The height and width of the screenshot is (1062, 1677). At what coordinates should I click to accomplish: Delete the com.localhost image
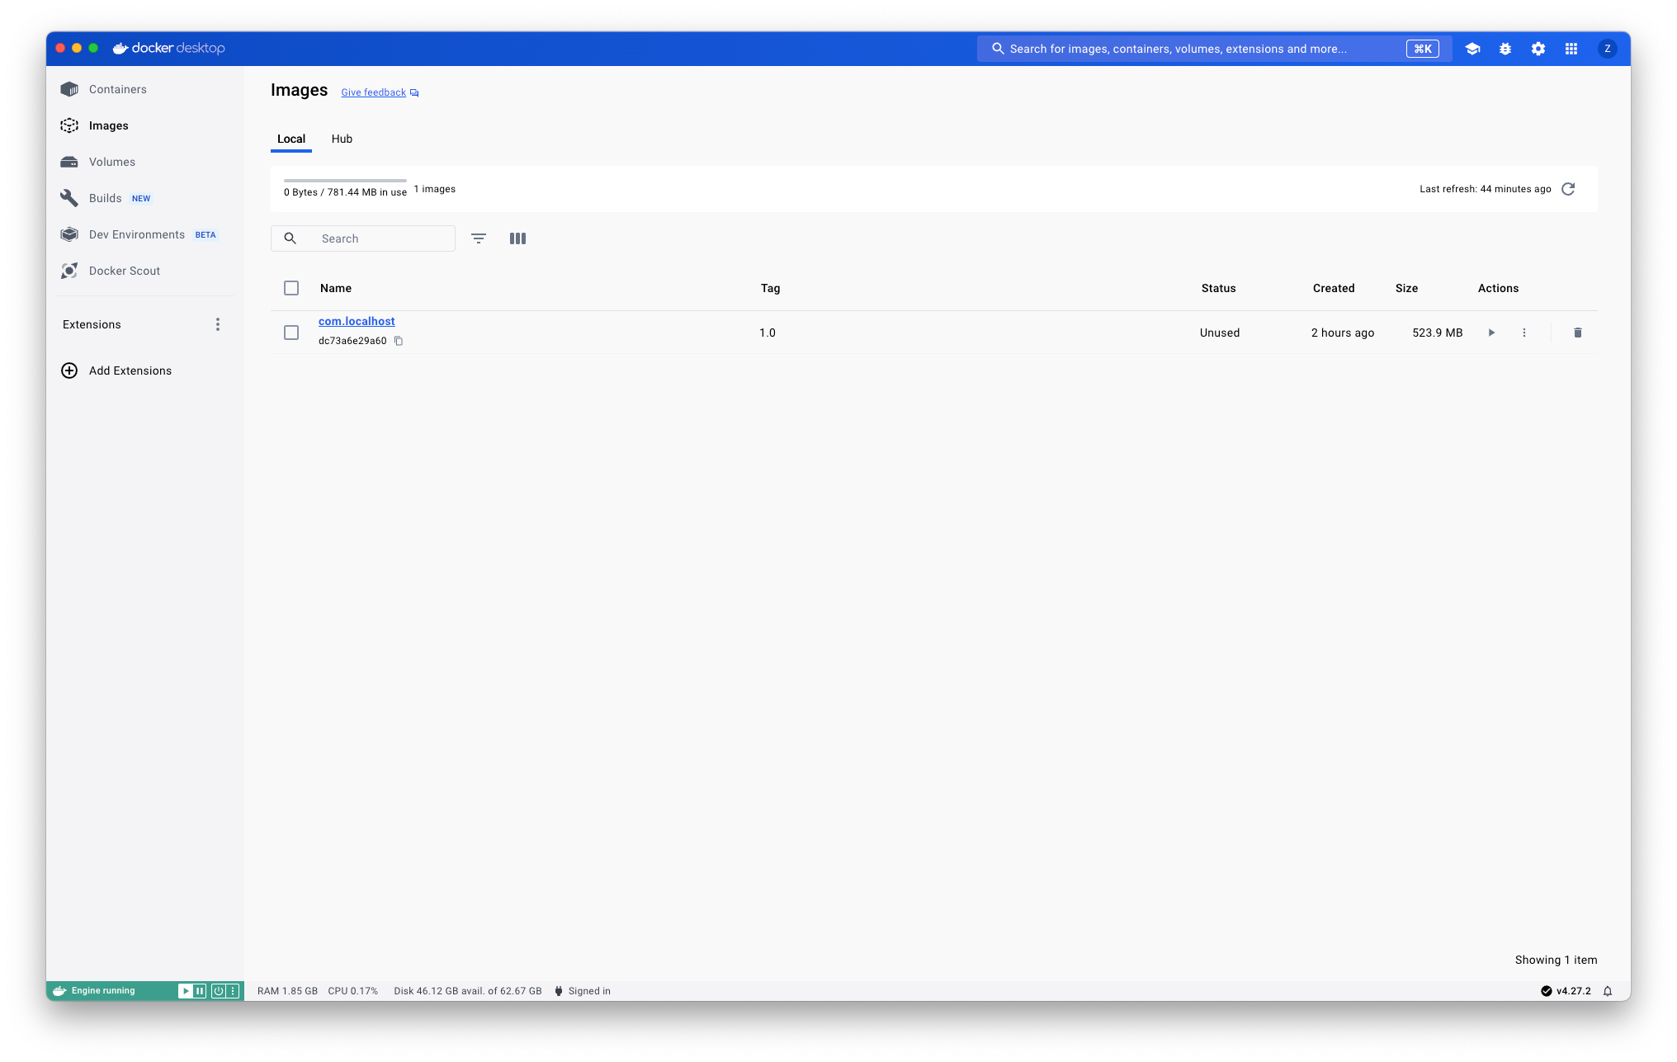[1578, 333]
